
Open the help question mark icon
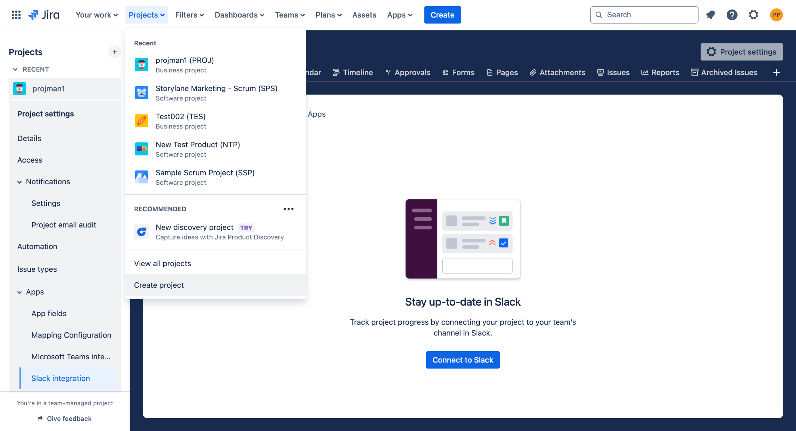[x=732, y=15]
